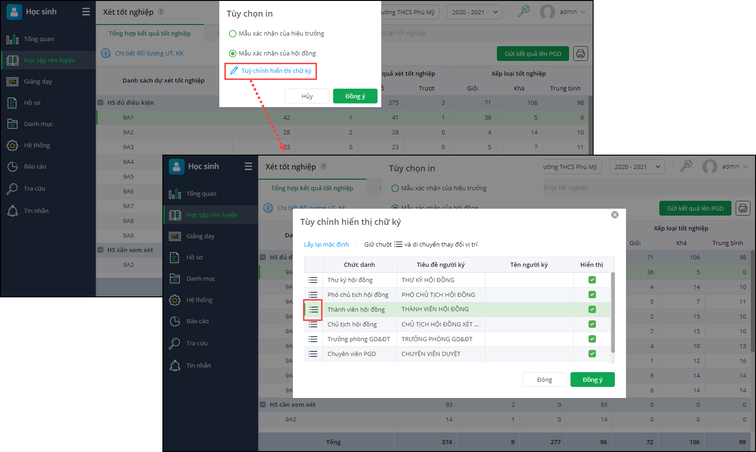Uncheck Hiển thị for Thành viên hội đồng
Viewport: 756px width, 452px height.
pyautogui.click(x=592, y=309)
